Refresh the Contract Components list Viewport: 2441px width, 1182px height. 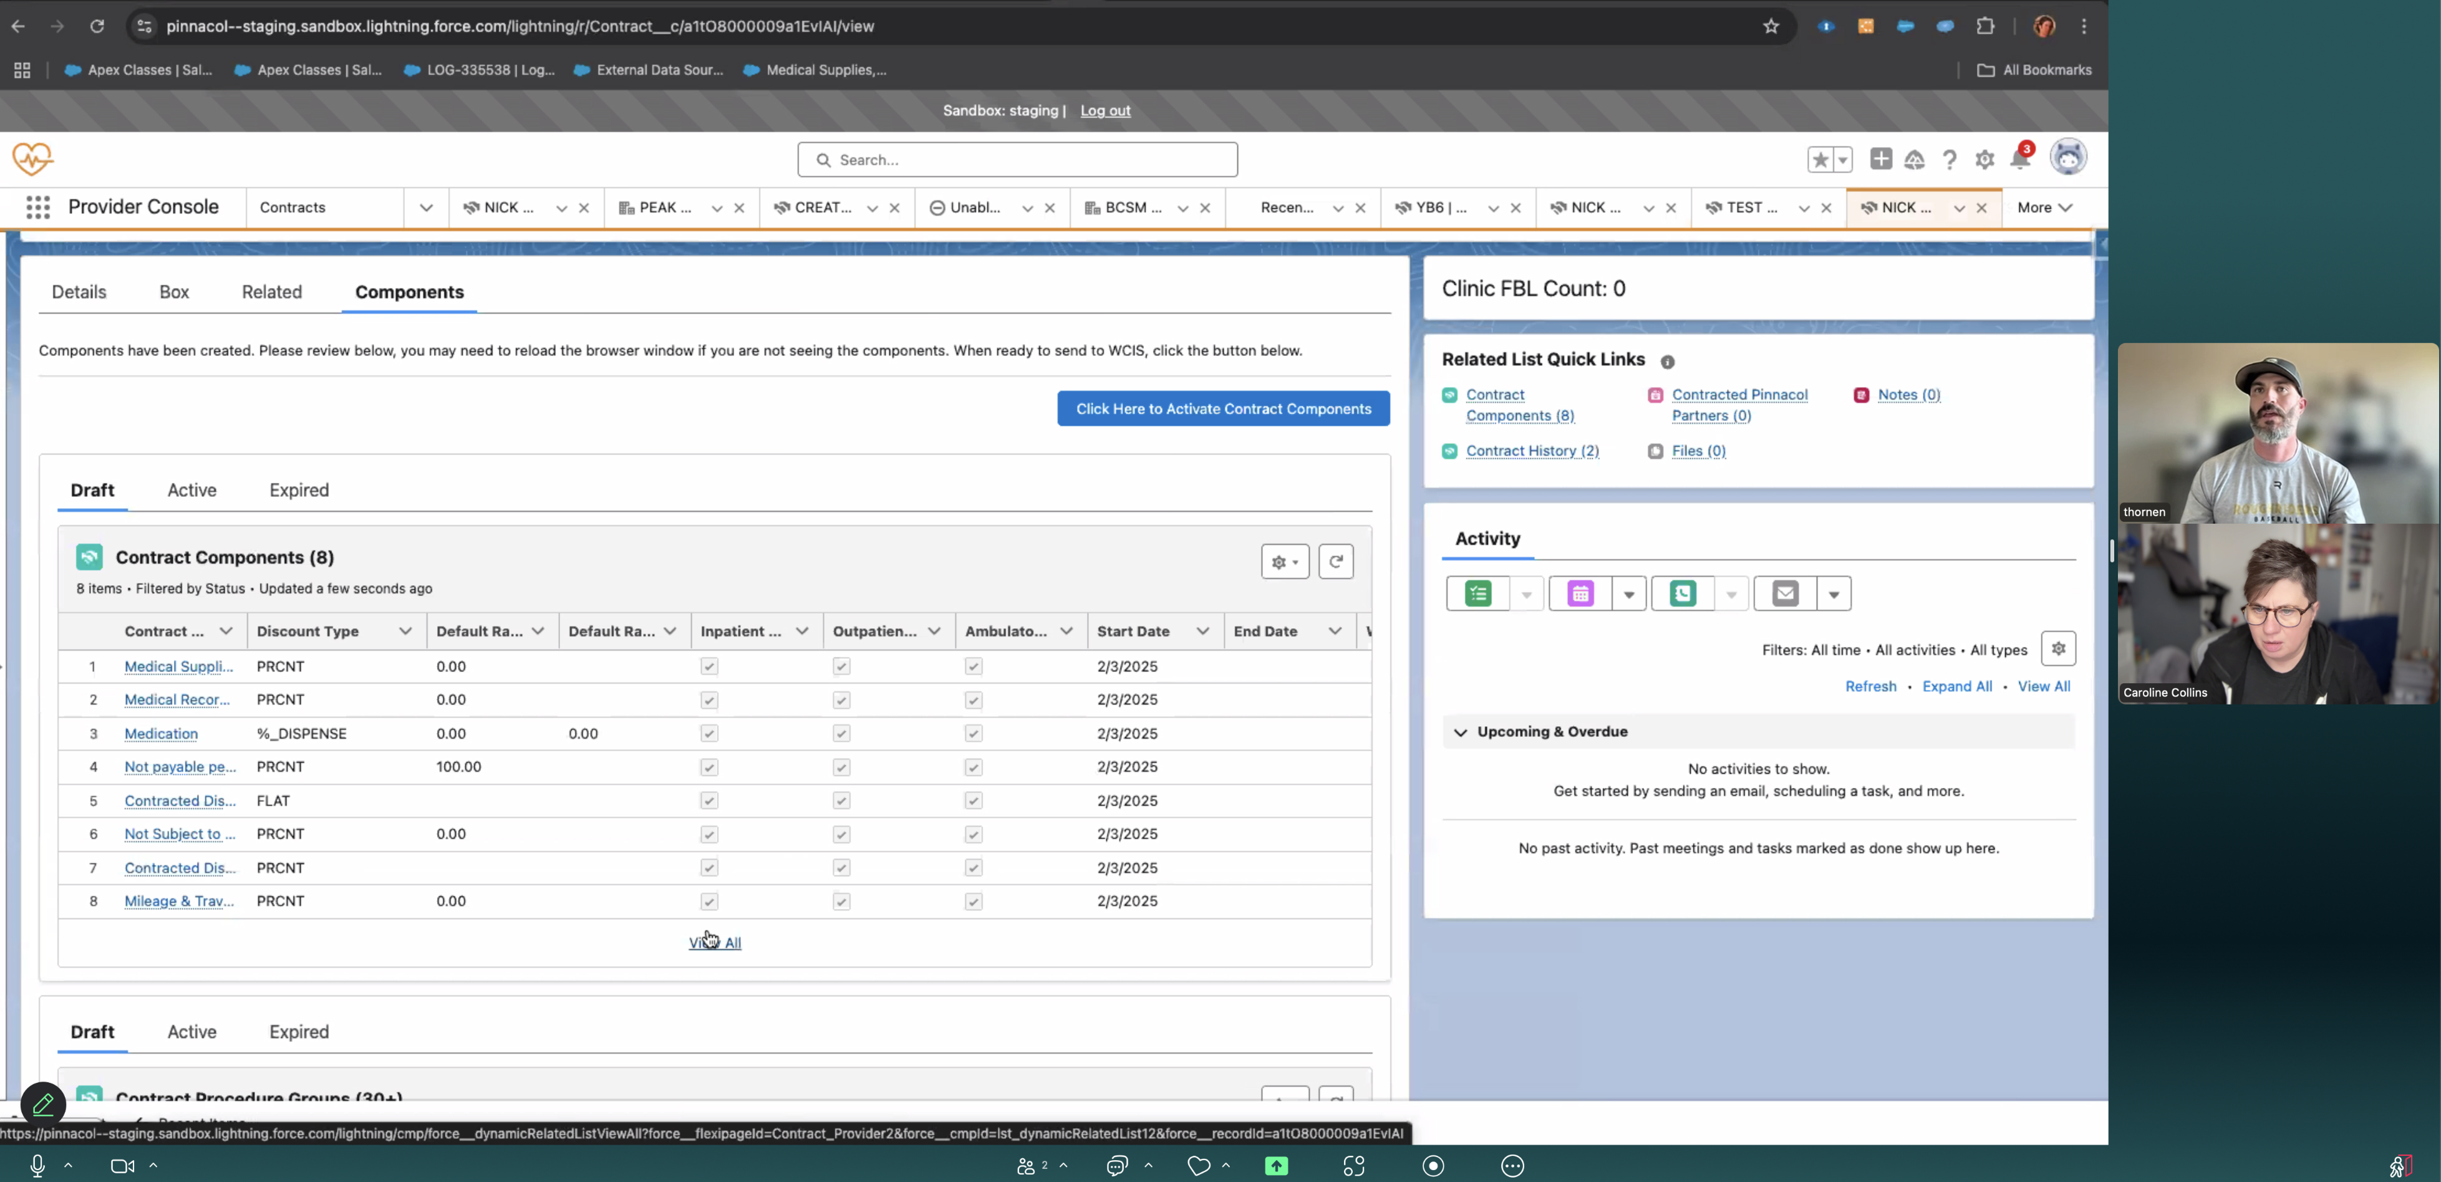click(1335, 562)
